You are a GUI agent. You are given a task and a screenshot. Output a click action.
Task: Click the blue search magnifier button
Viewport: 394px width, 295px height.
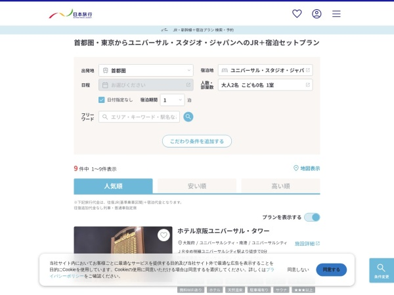click(x=188, y=117)
